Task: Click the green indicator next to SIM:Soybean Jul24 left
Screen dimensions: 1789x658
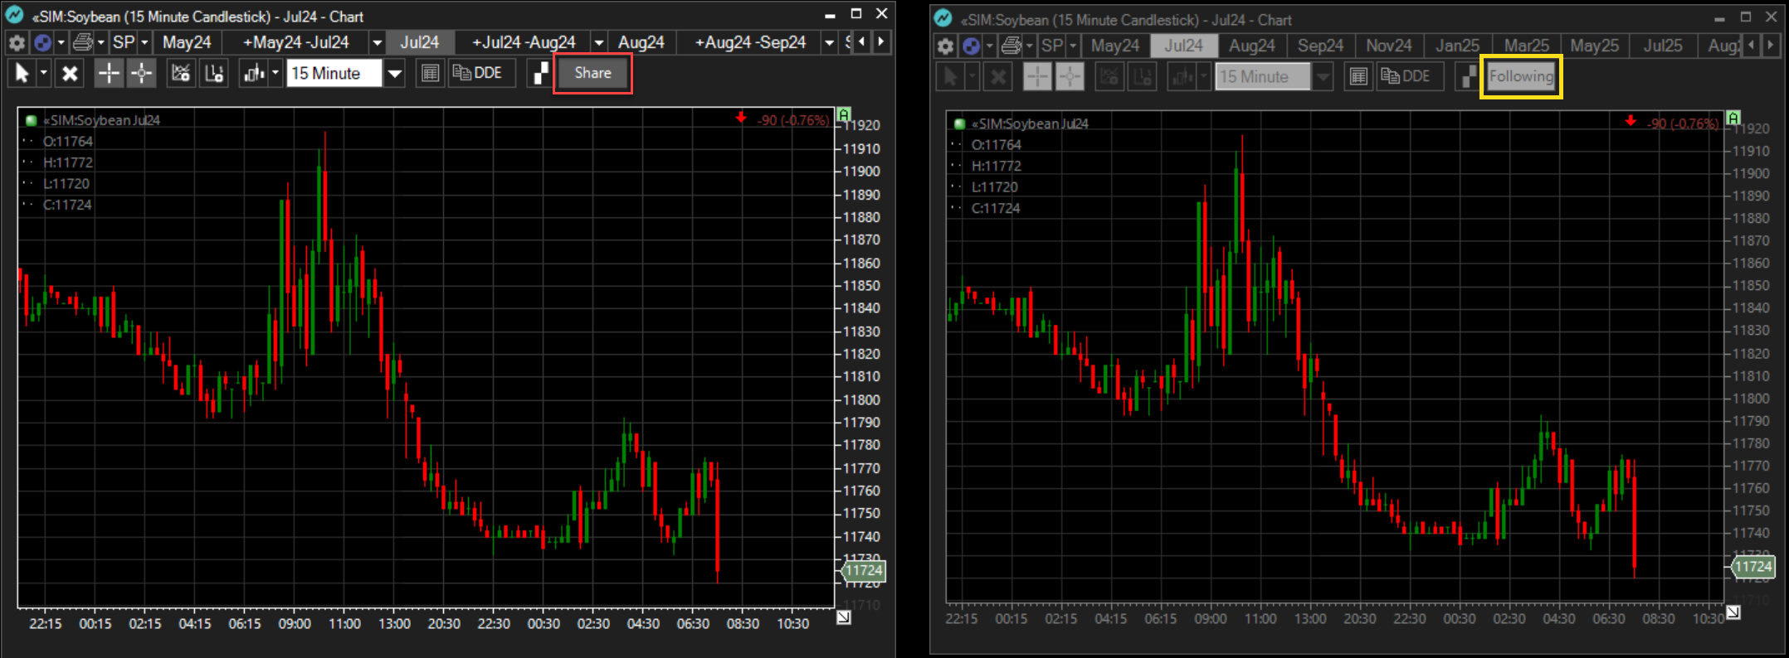Action: point(32,120)
